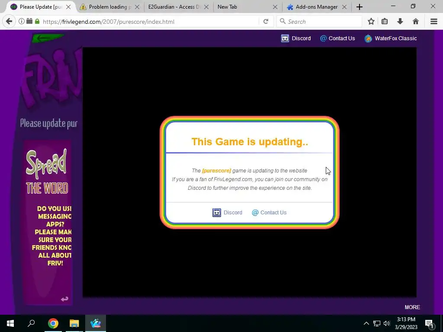This screenshot has height=332, width=443.
Task: Open the Discord link in the dialog
Action: (x=233, y=213)
